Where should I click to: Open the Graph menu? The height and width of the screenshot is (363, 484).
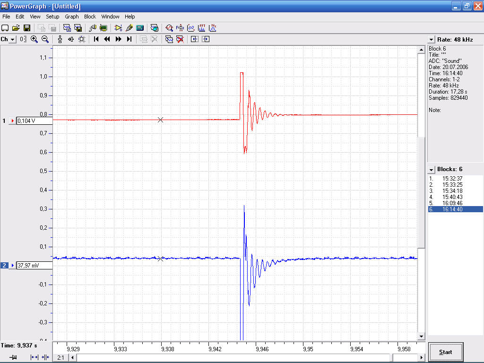[x=72, y=17]
